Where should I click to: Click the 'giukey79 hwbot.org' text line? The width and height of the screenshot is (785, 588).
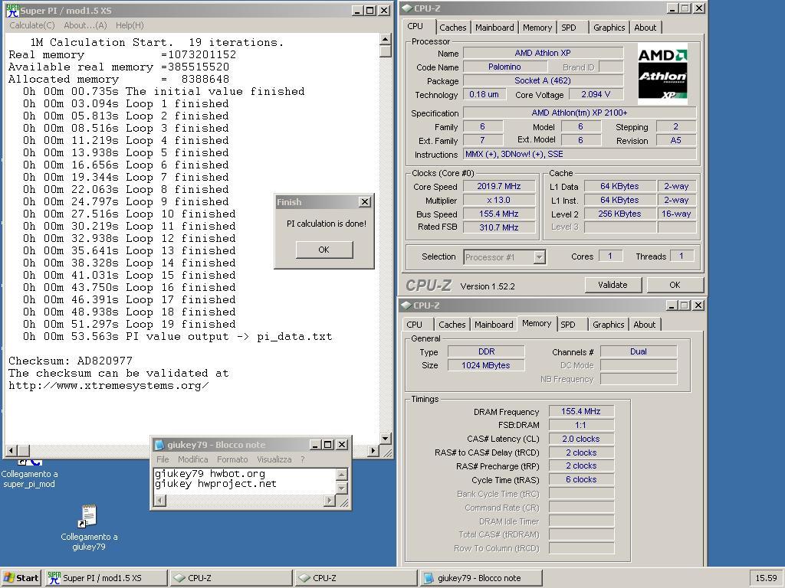210,473
